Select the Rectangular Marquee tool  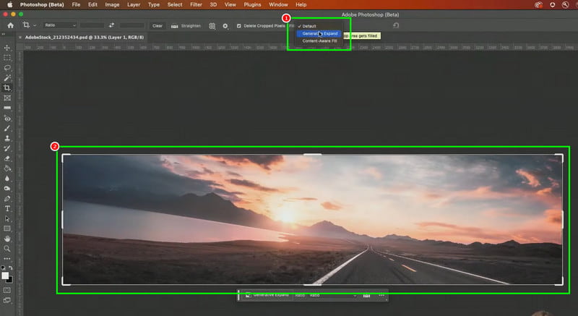click(7, 58)
